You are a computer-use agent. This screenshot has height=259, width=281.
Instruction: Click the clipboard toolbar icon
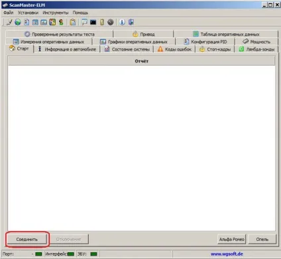pyautogui.click(x=73, y=22)
